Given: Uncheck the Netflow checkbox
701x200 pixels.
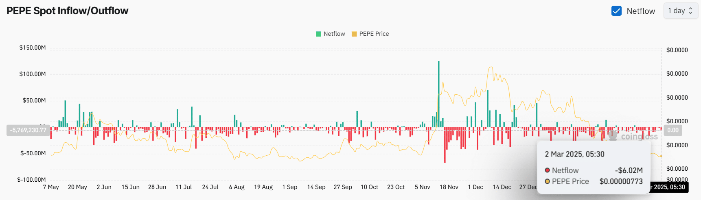Looking at the screenshot, I should pos(616,11).
